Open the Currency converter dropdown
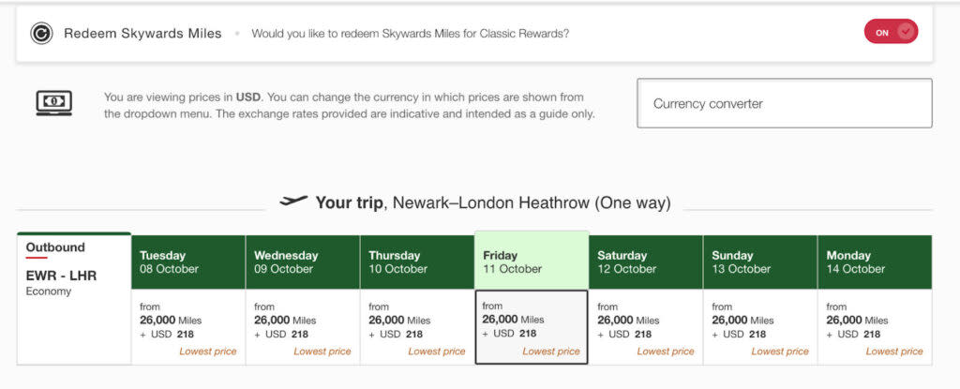Image resolution: width=960 pixels, height=389 pixels. 785,103
